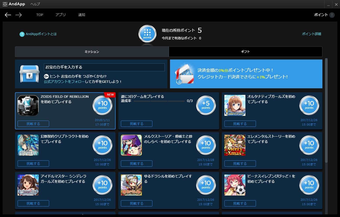Click the AndApp points help question icon

(22, 34)
